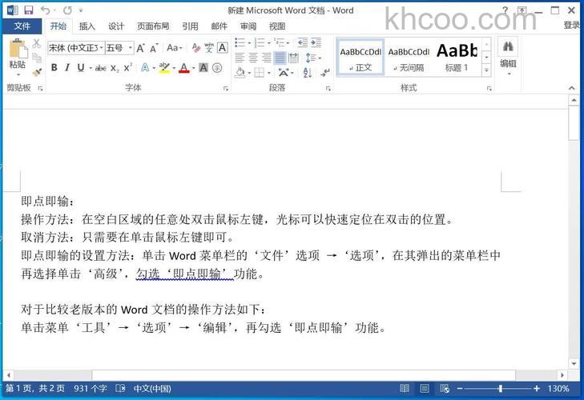The image size is (584, 400).
Task: Switch to the 审阅 tab
Action: pos(248,26)
